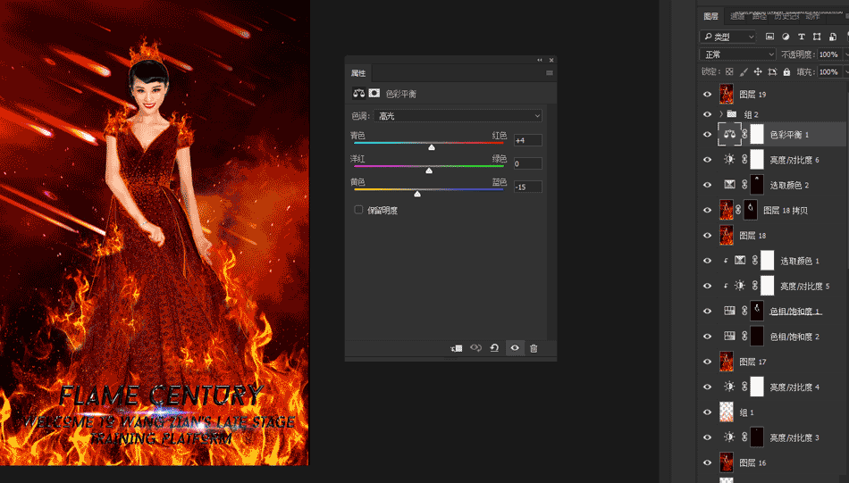Select 图层 17 layer thumbnail

pos(726,362)
